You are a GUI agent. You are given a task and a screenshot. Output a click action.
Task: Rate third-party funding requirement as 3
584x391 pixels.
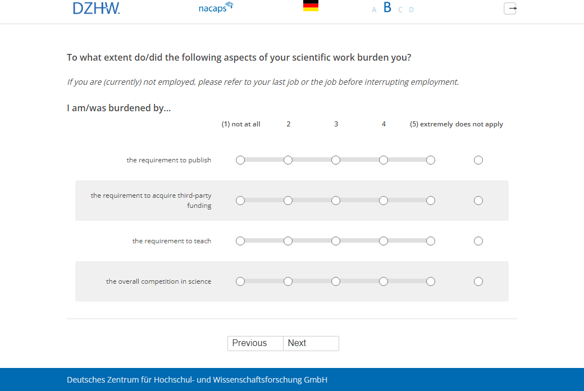[x=336, y=201]
